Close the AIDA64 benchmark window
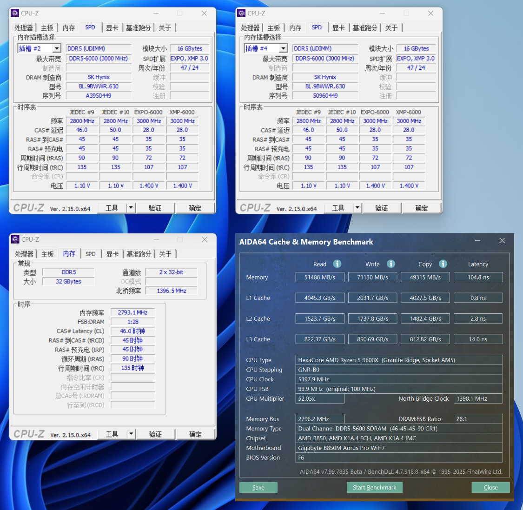The width and height of the screenshot is (523, 510). 502,240
